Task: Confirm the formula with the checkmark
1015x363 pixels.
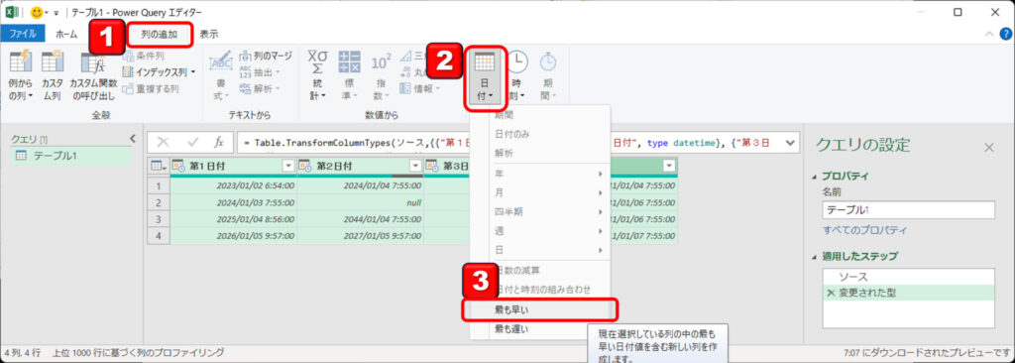Action: click(192, 142)
